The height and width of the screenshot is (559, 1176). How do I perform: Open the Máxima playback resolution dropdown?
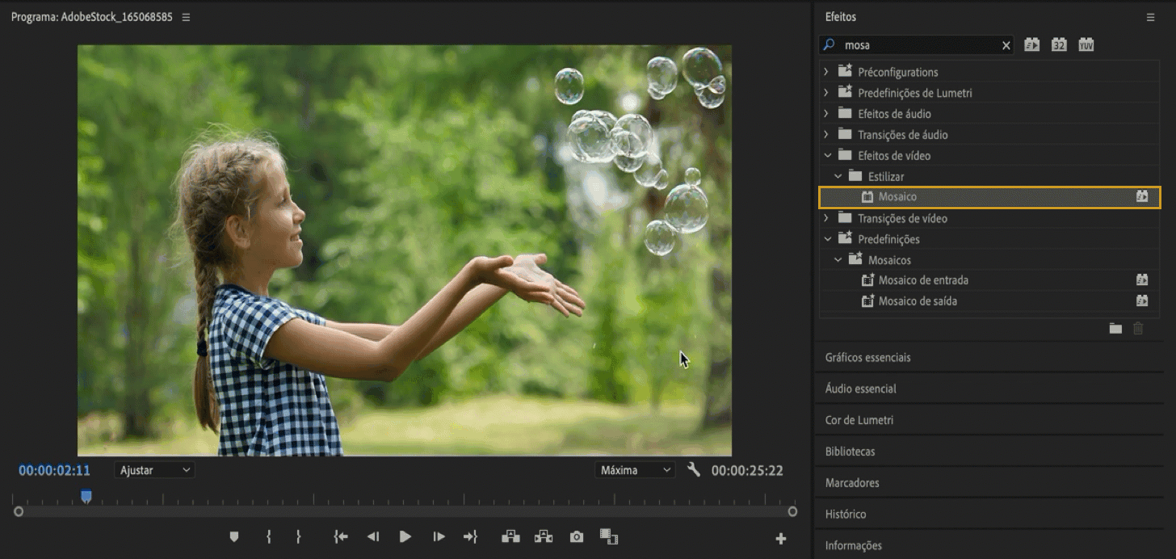coord(635,470)
